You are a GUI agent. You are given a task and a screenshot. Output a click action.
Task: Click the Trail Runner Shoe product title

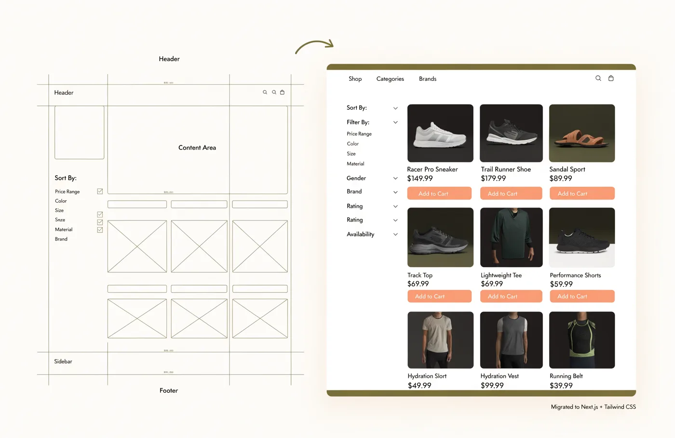tap(506, 169)
